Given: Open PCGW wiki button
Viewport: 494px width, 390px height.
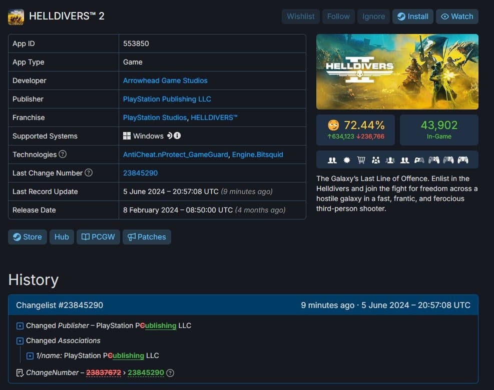Looking at the screenshot, I should click(98, 237).
